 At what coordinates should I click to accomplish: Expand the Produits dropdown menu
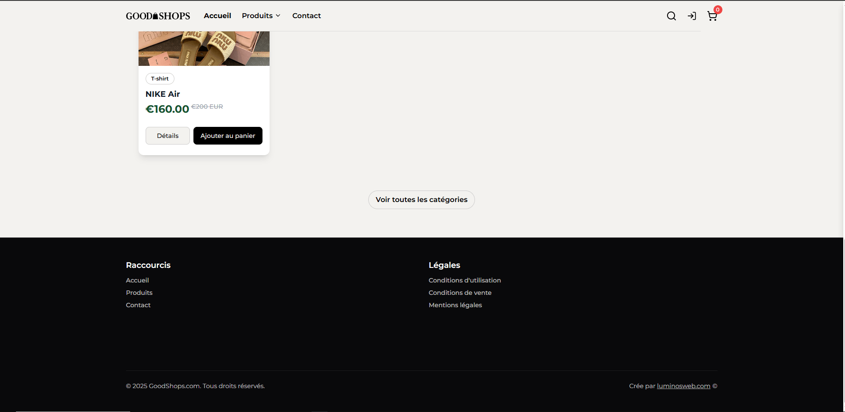pos(258,15)
